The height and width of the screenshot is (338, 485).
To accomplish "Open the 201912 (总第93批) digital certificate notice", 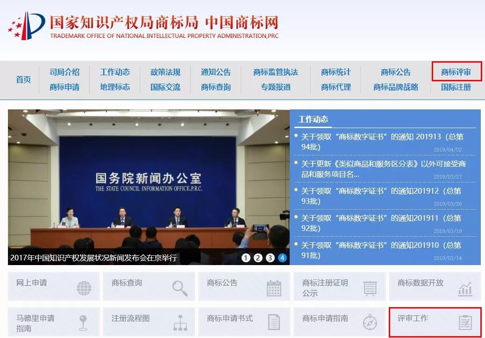I will coord(381,196).
